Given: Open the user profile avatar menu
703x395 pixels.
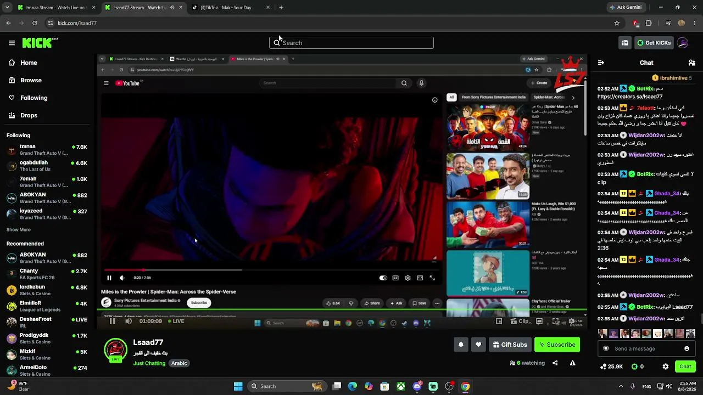Looking at the screenshot, I should coord(683,43).
